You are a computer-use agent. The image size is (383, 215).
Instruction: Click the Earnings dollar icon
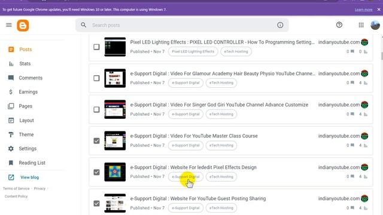[11, 92]
